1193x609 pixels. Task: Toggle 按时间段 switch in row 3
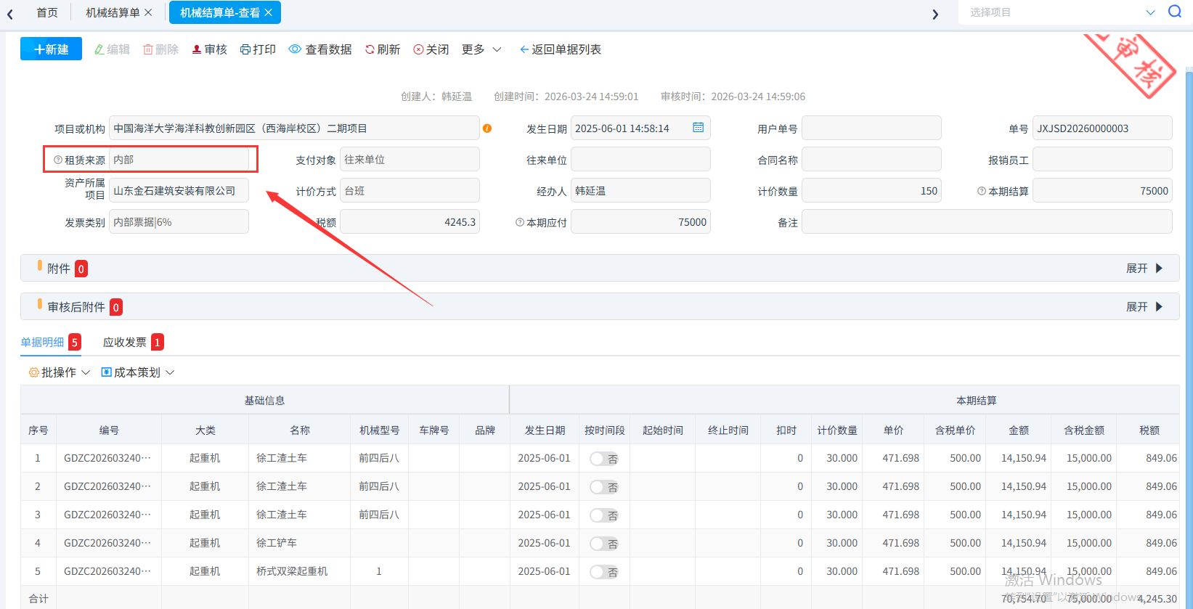[604, 515]
